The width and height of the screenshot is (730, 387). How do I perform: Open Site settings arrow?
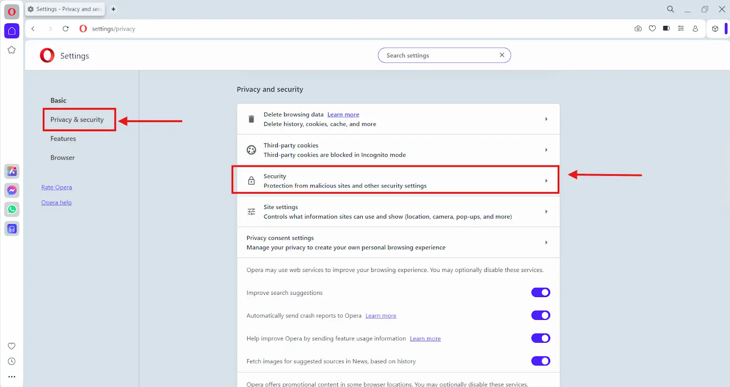(546, 212)
